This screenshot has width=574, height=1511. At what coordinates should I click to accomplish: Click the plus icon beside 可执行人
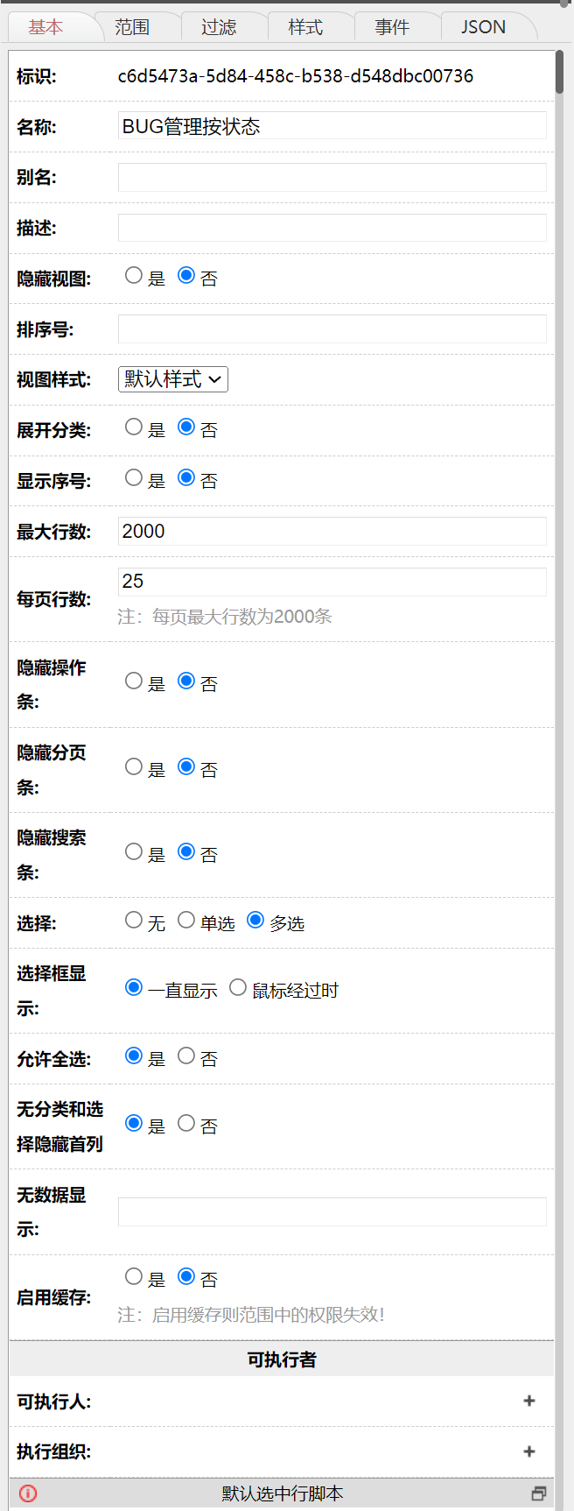click(529, 1401)
